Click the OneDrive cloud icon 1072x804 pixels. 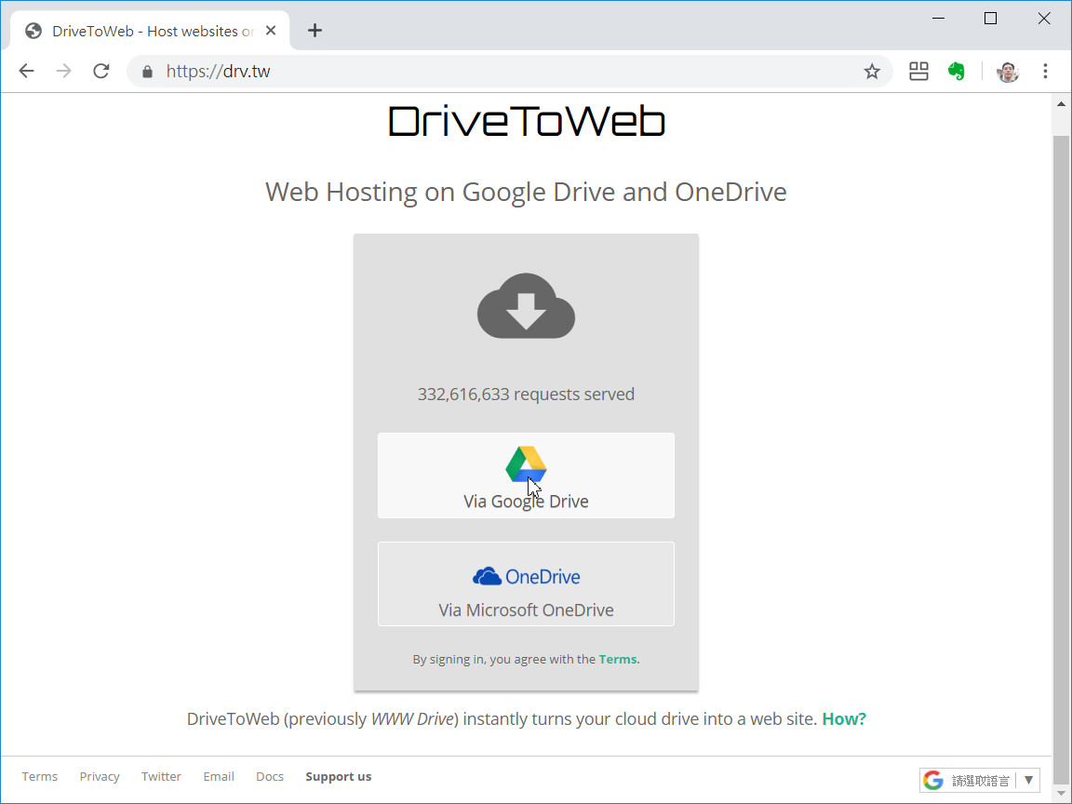[x=488, y=576]
